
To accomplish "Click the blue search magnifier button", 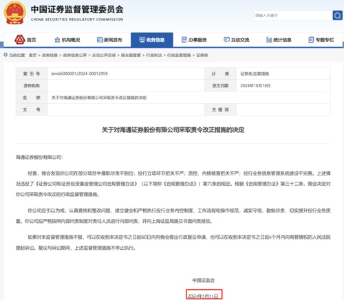I will pyautogui.click(x=337, y=15).
